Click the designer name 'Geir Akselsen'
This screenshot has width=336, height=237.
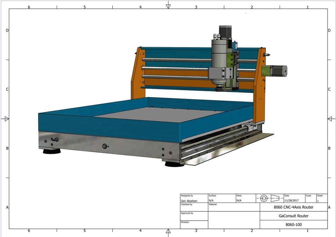click(x=189, y=201)
